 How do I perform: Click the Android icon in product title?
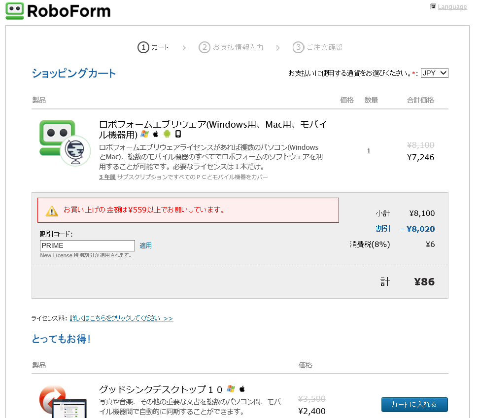(x=167, y=134)
